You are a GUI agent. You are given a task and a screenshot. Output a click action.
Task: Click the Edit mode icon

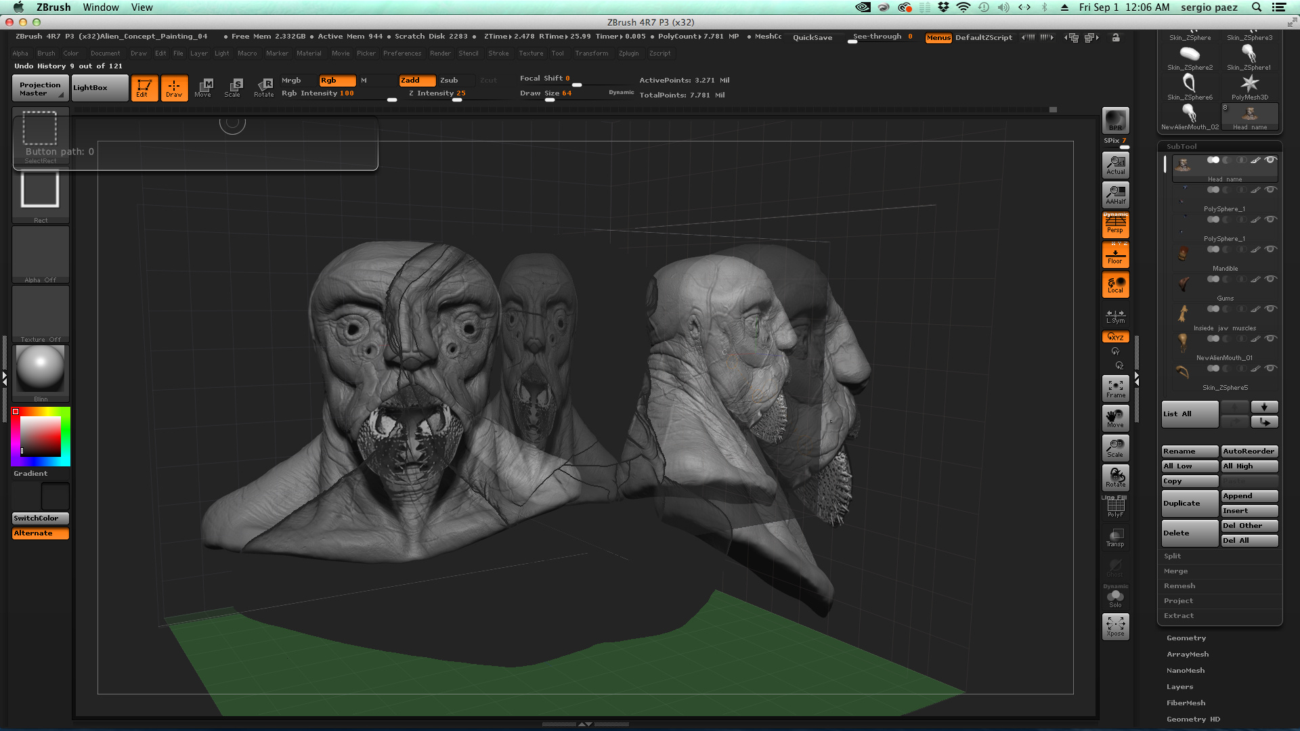144,88
